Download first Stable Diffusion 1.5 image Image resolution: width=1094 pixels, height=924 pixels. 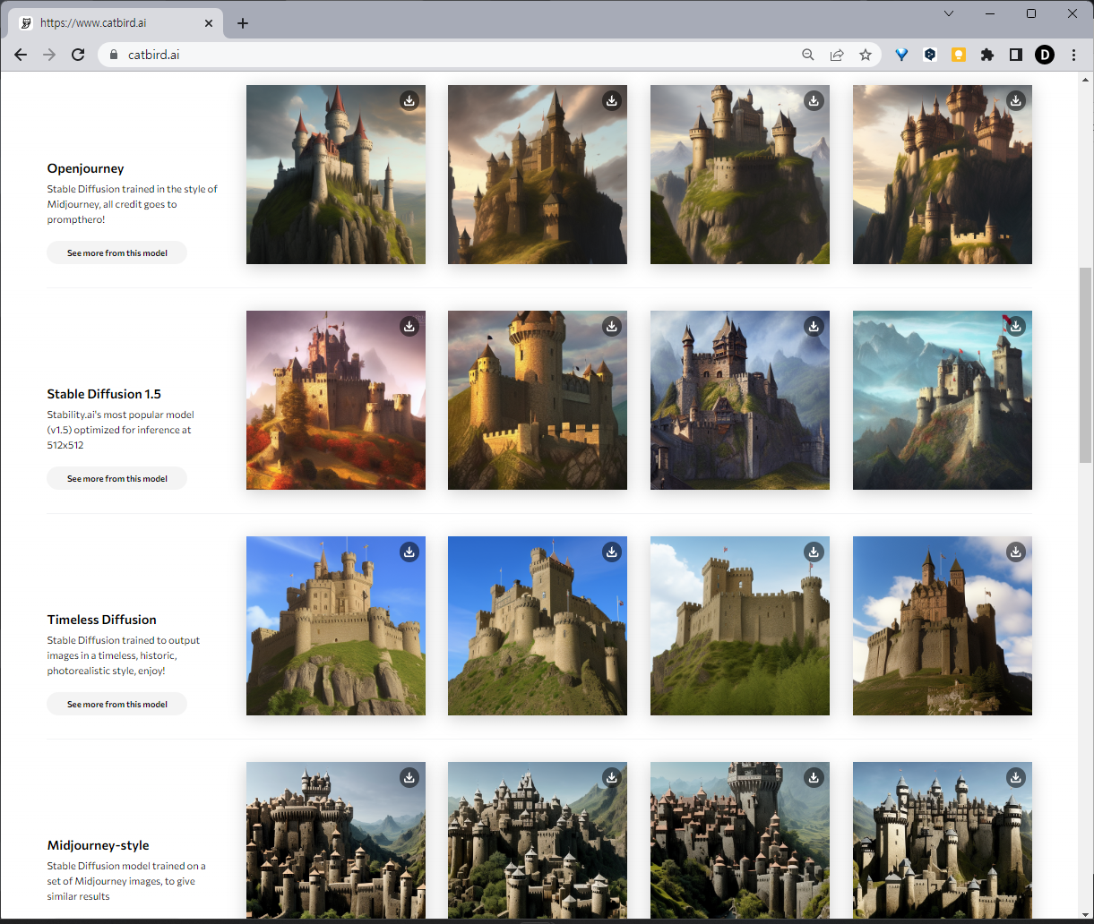409,327
